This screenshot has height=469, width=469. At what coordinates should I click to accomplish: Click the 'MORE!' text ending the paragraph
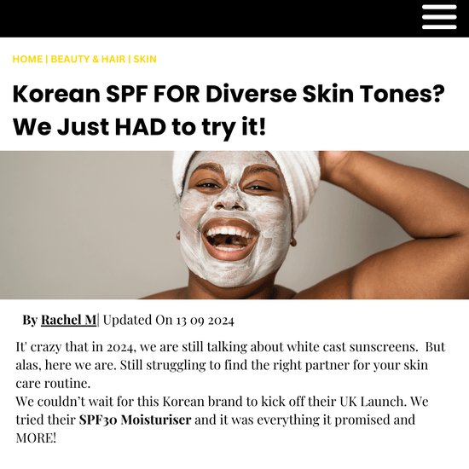coord(36,438)
